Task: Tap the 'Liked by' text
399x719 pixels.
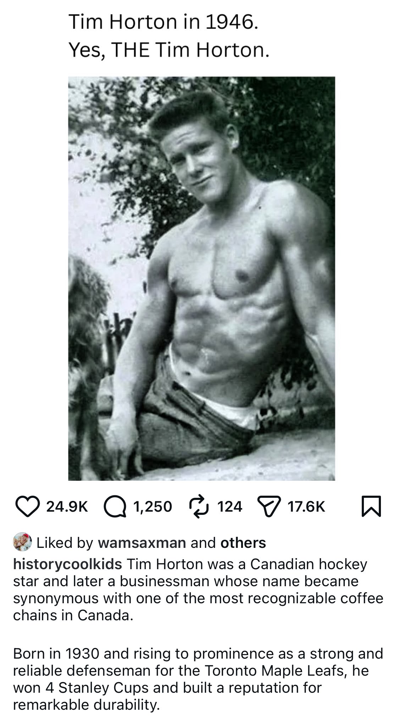Action: tap(65, 543)
